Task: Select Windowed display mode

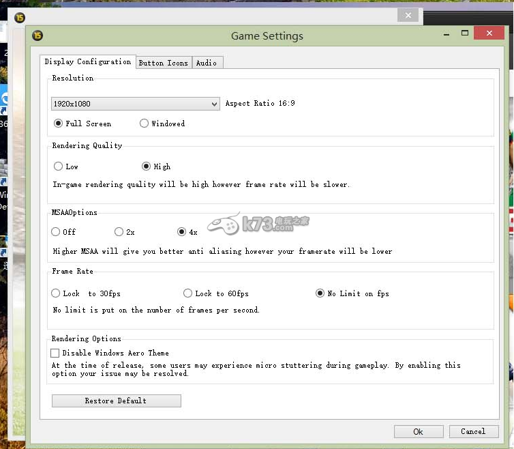Action: click(144, 124)
